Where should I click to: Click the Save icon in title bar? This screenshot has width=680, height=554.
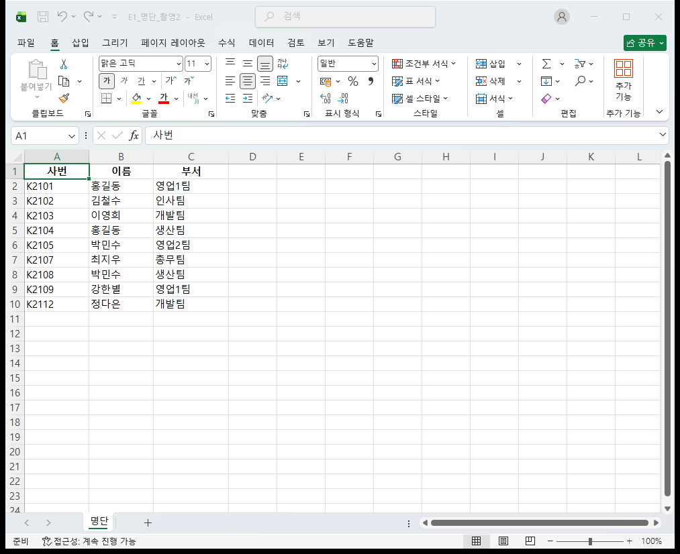point(43,17)
